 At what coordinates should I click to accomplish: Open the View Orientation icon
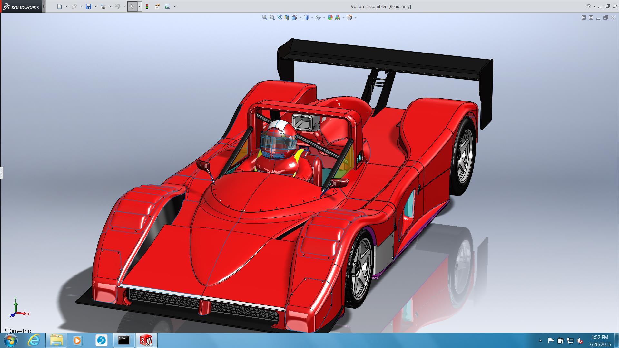294,18
